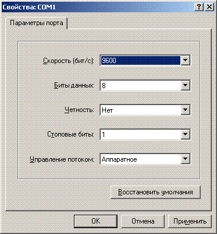217x234 pixels.
Task: Expand the Скорость (бит/с) dropdown arrow
Action: [186, 61]
